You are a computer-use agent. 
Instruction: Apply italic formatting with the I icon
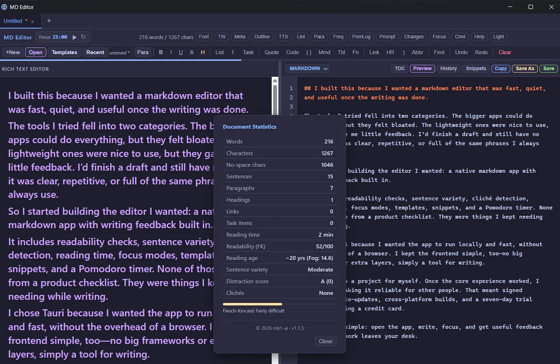click(171, 52)
